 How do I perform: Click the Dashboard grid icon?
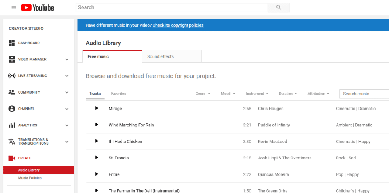point(12,43)
